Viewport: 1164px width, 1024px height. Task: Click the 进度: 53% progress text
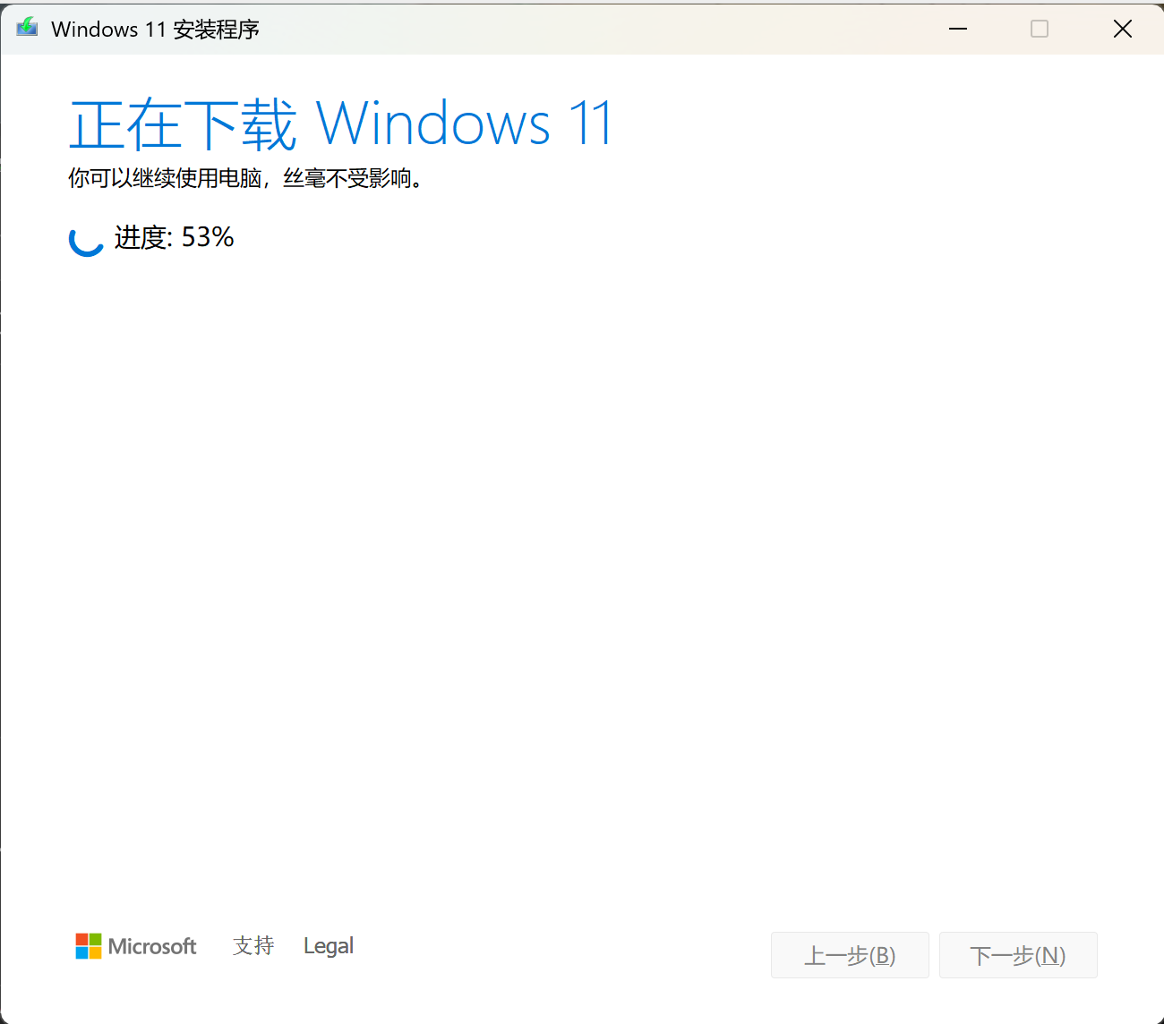[175, 237]
